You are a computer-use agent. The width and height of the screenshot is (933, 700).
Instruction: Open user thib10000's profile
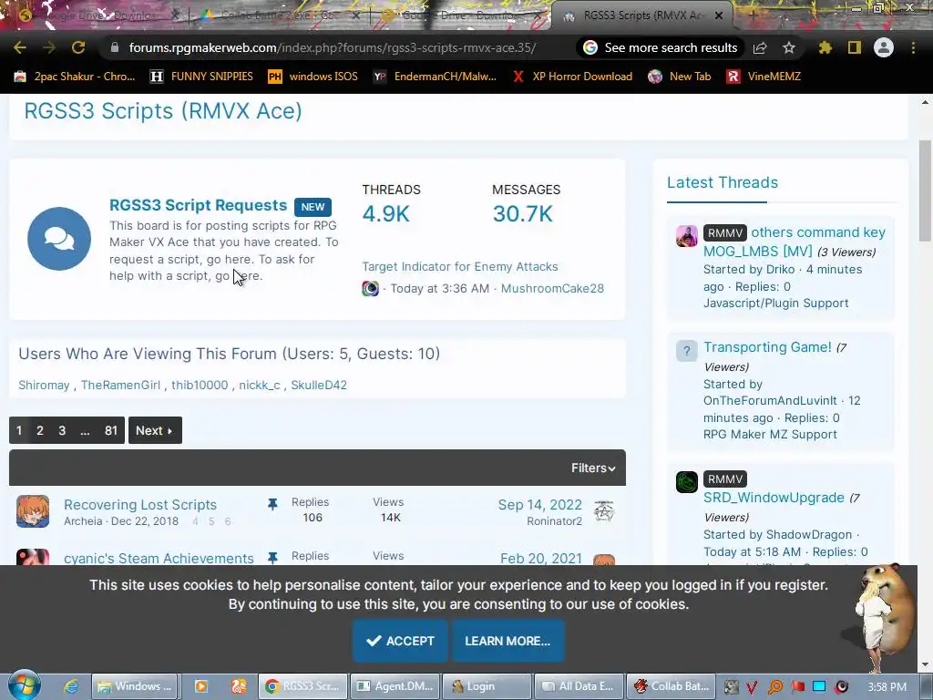coord(200,386)
